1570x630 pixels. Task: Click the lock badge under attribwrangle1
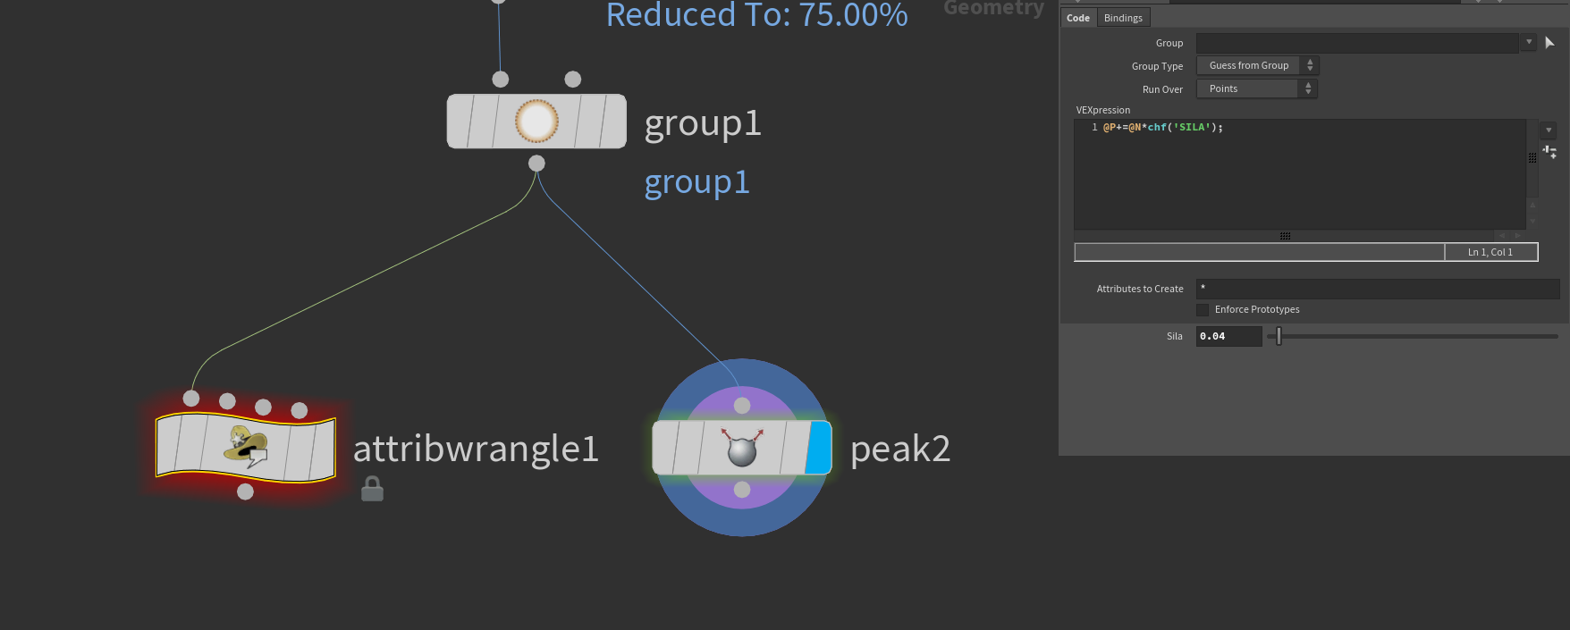click(372, 489)
